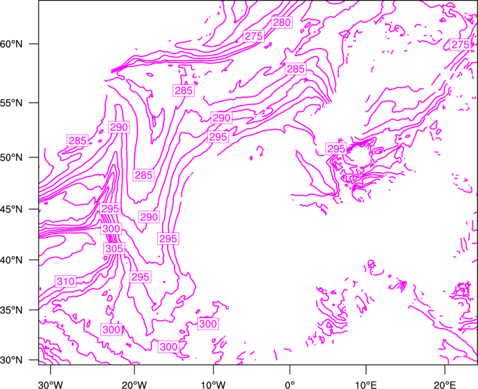The image size is (478, 389).
Task: Select the 295 label directly above the 300 and 305 labels
Action: pos(111,209)
